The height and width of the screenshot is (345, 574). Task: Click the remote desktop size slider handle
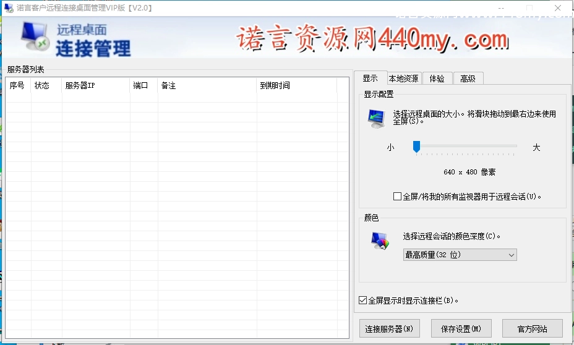click(x=417, y=147)
